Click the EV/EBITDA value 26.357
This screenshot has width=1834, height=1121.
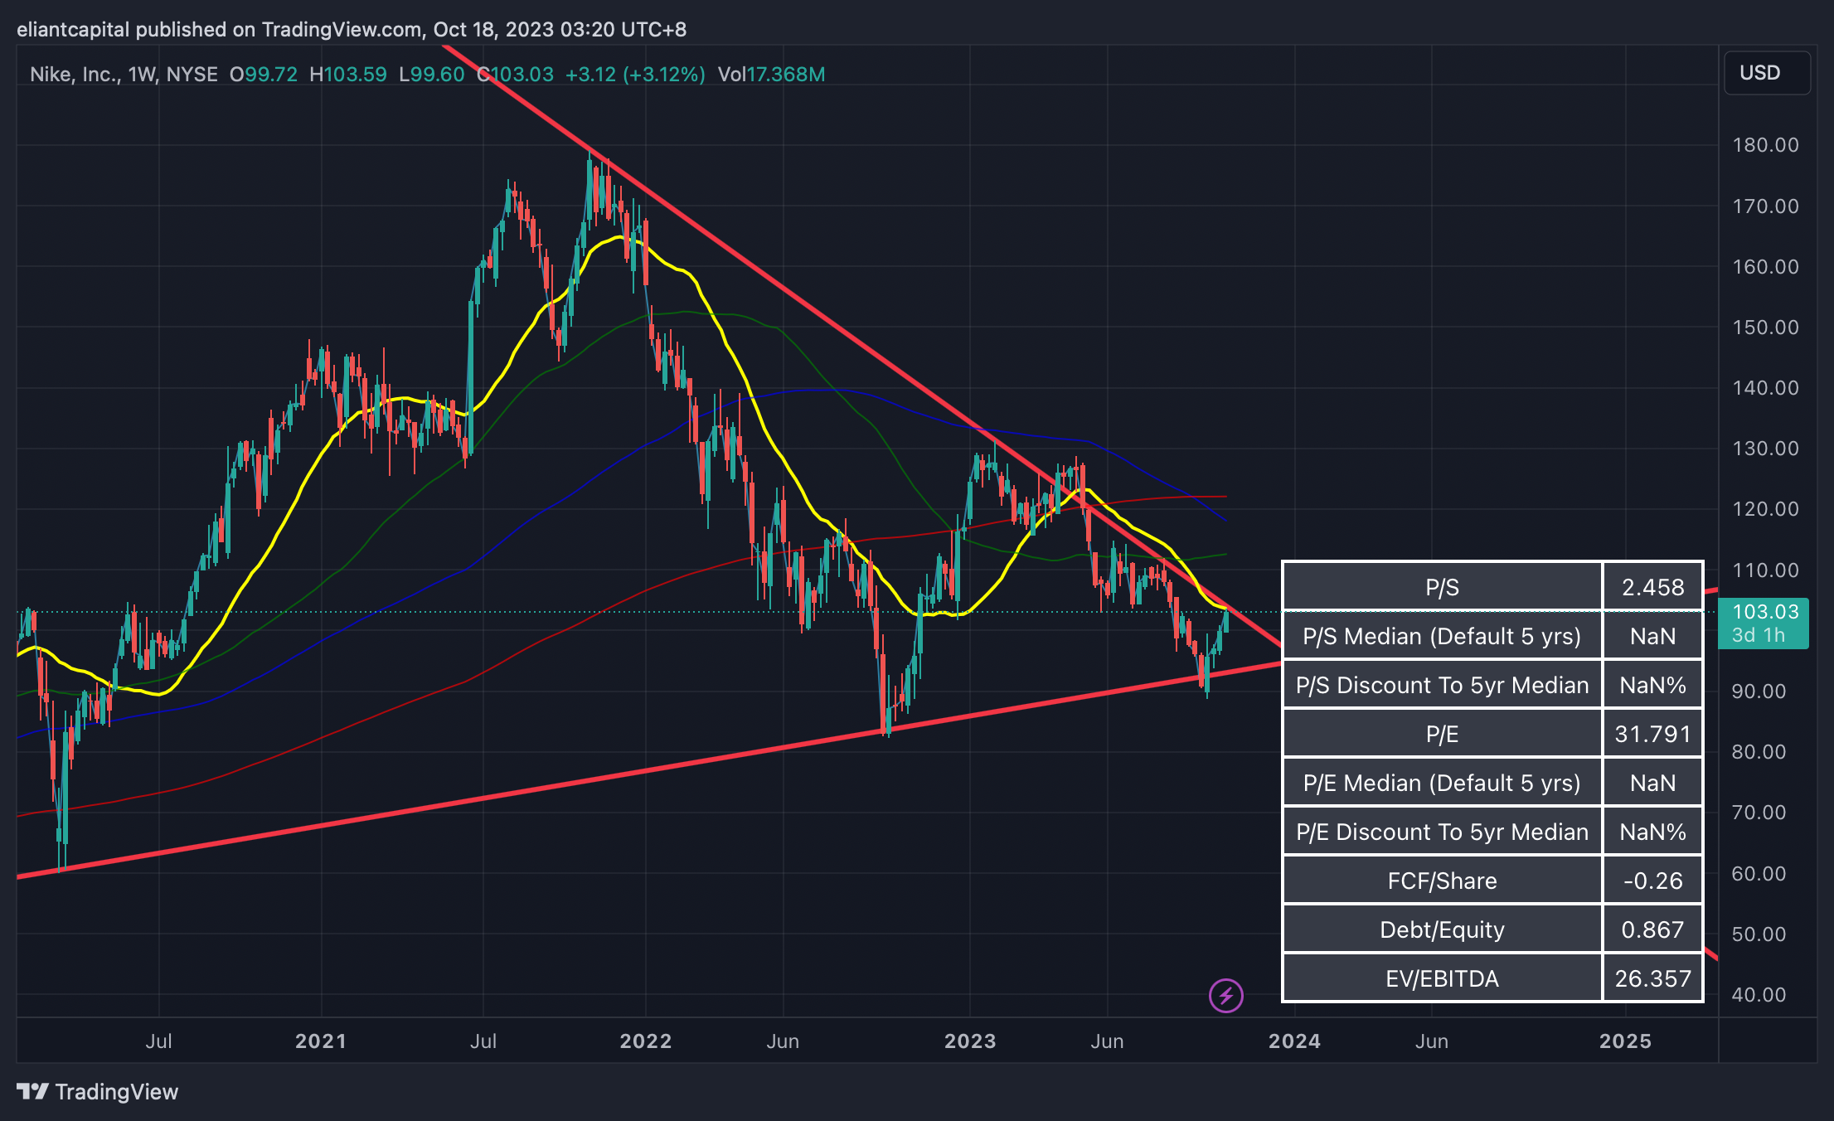pos(1652,978)
